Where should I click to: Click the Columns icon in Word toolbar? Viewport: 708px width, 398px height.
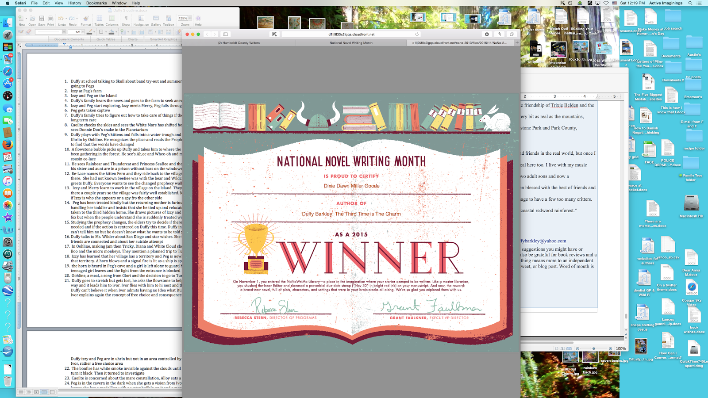click(x=112, y=19)
